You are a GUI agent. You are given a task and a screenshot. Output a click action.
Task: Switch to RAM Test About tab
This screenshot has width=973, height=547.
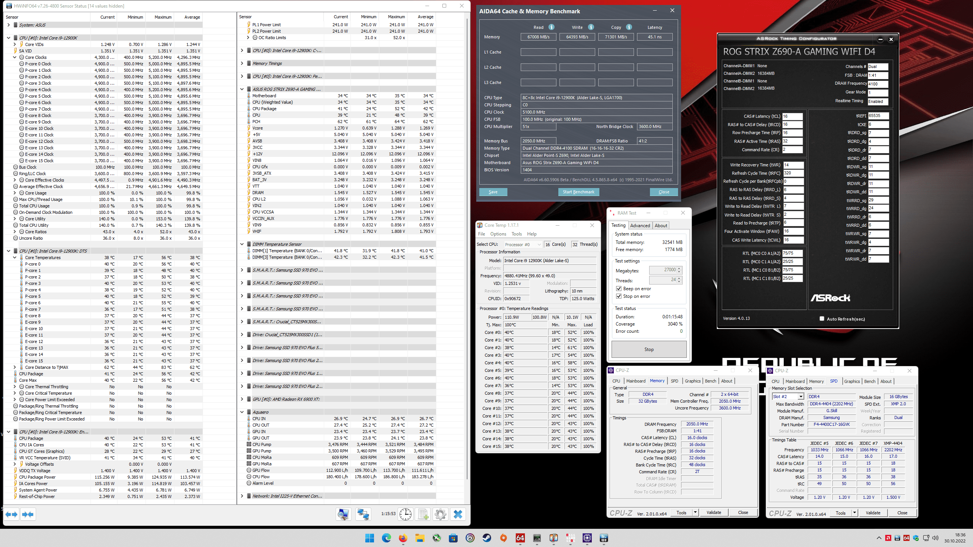tap(661, 226)
